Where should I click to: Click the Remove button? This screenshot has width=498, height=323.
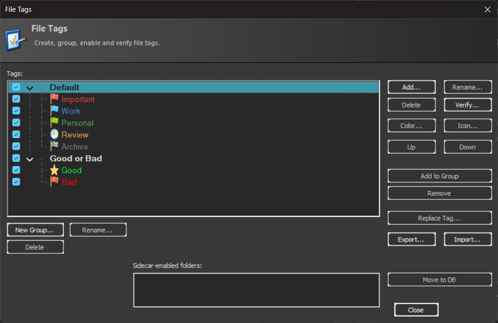(439, 194)
